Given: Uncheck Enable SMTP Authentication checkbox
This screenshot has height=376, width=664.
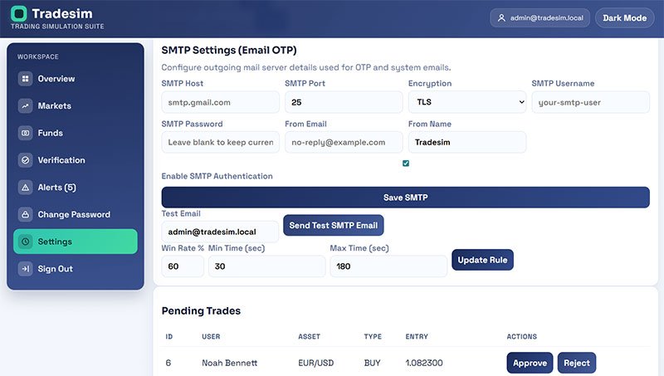Looking at the screenshot, I should [x=406, y=164].
